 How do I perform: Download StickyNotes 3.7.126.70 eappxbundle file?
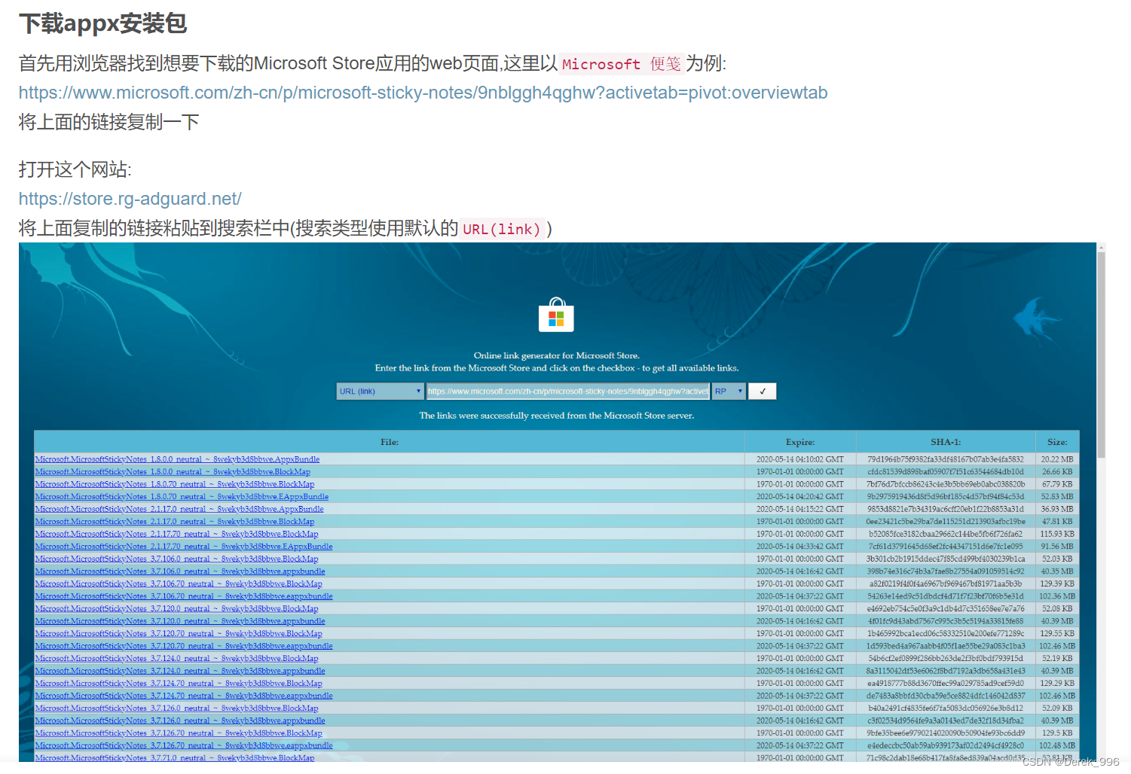(184, 745)
